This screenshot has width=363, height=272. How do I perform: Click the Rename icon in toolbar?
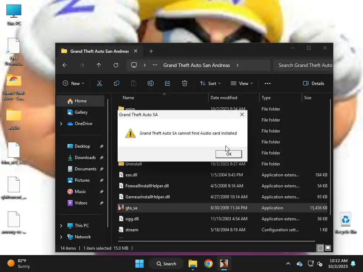tap(150, 83)
